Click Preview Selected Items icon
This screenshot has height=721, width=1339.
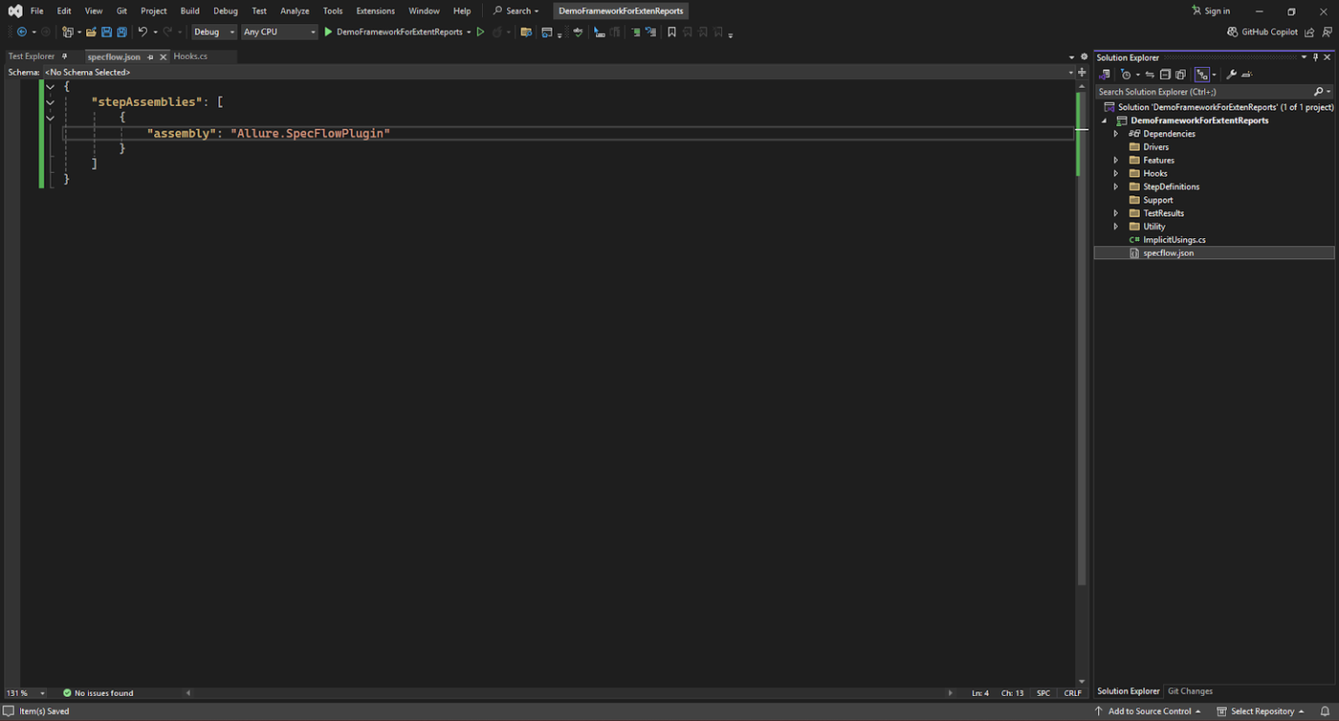click(x=1247, y=74)
